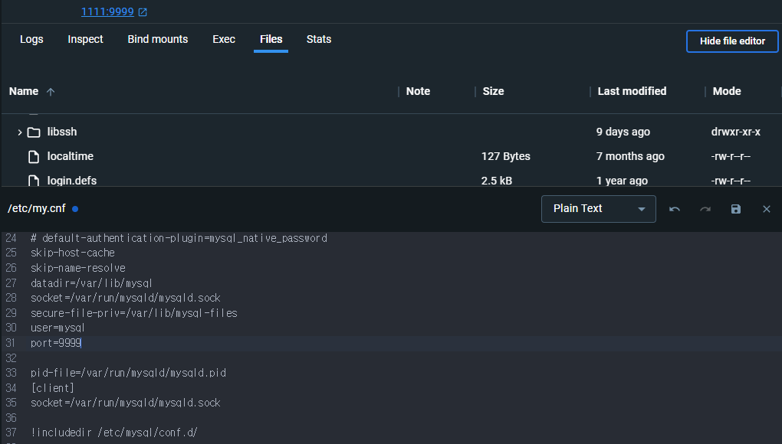This screenshot has height=444, width=782.
Task: Open the login.defs file
Action: 72,181
